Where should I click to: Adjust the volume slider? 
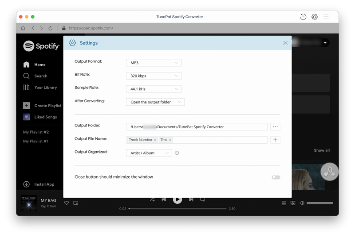pos(319,203)
